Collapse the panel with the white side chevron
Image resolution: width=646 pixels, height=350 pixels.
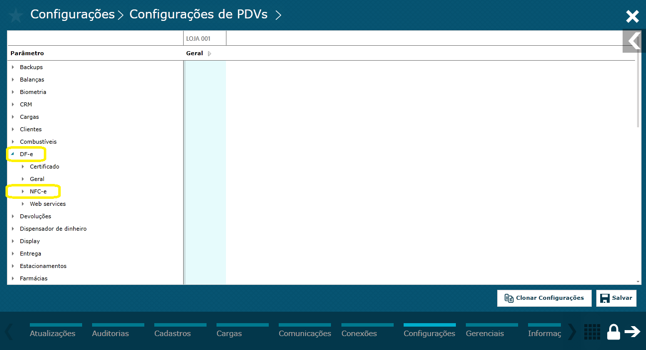[633, 41]
